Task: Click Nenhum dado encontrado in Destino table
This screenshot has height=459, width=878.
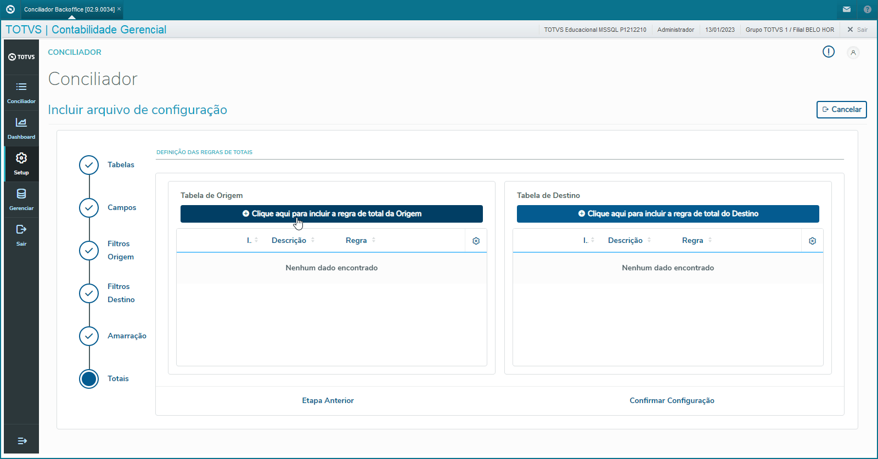Action: tap(668, 268)
